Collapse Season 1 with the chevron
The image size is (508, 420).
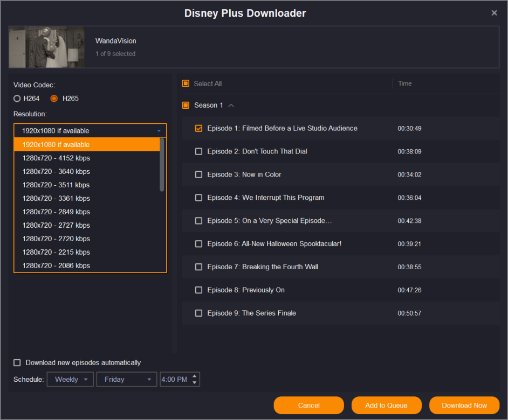231,106
